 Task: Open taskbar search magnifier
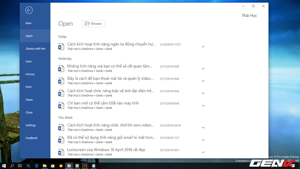[x=12, y=166]
